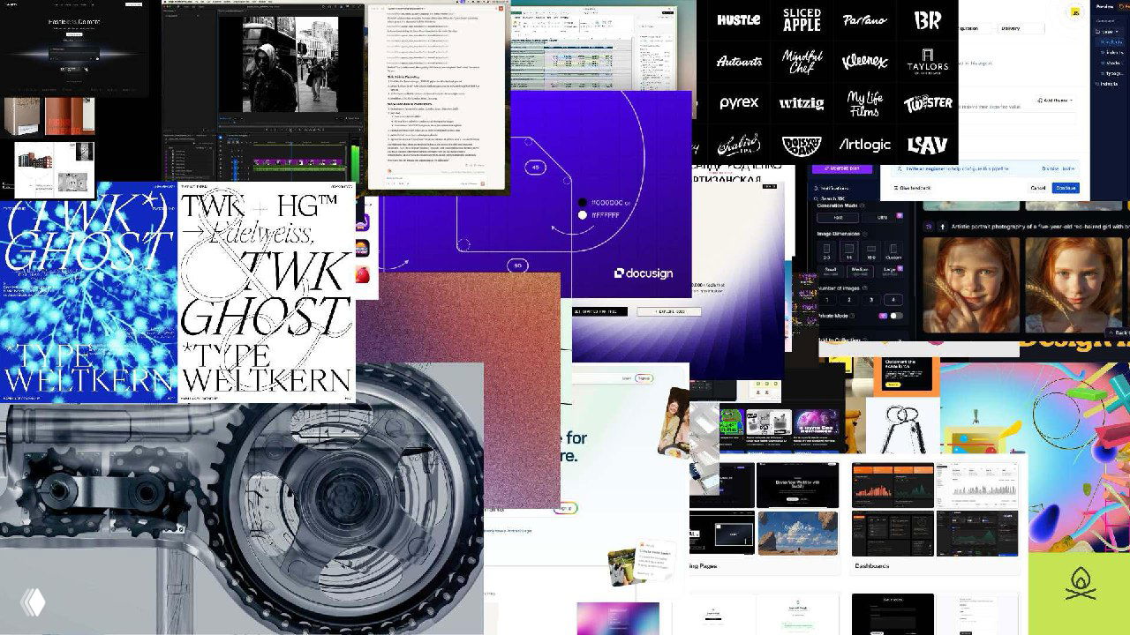Open the Add theme dropdown

click(x=1053, y=101)
